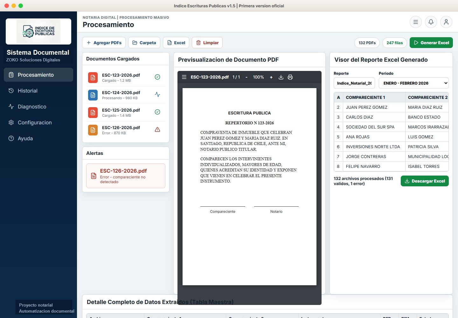Click the ESC-123-2026.pdf title in viewer toolbar
458x318 pixels.
click(x=210, y=77)
